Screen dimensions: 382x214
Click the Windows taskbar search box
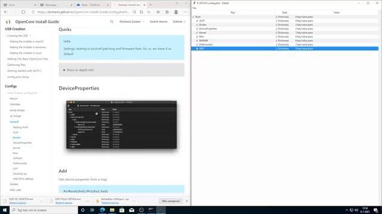tap(44, 210)
